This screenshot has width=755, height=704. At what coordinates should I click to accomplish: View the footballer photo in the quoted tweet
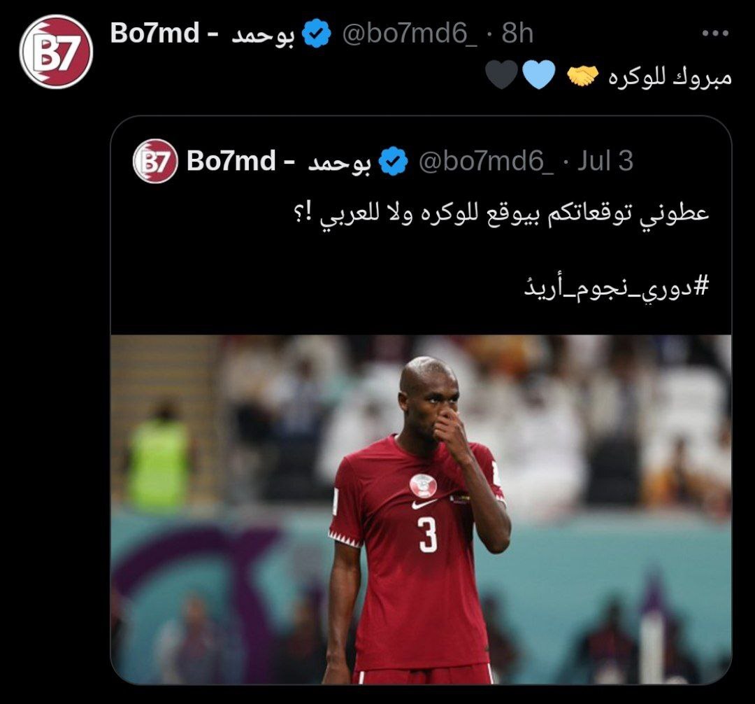[421, 509]
